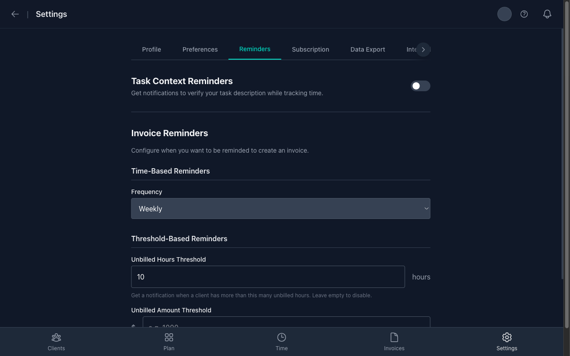Click the help question mark icon
Screen dimensions: 570x356
[524, 14]
